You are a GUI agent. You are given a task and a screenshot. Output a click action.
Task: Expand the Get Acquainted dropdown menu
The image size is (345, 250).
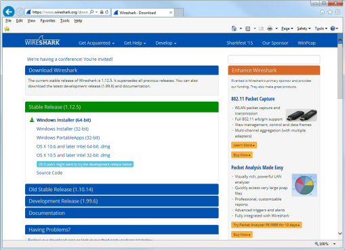(96, 43)
